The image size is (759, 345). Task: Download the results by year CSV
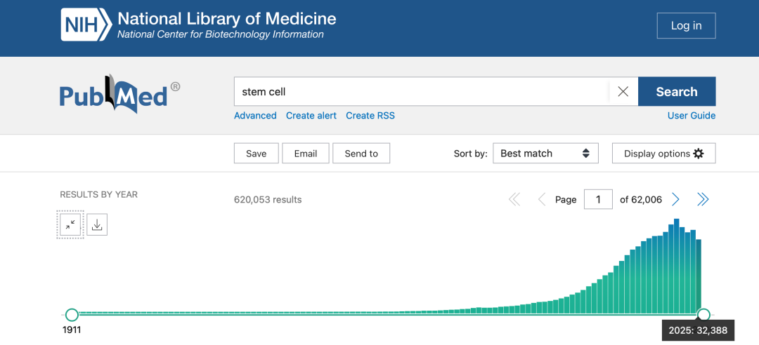[97, 224]
